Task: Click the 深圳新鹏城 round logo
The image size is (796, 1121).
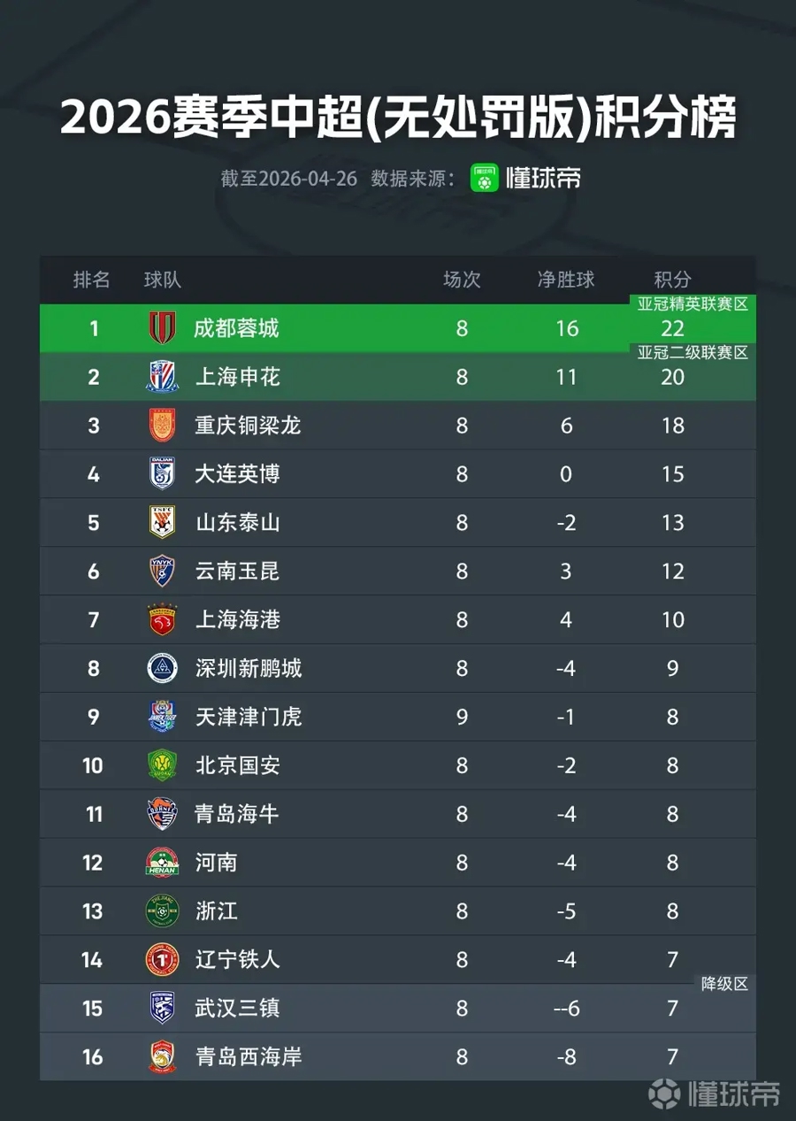Action: click(162, 668)
